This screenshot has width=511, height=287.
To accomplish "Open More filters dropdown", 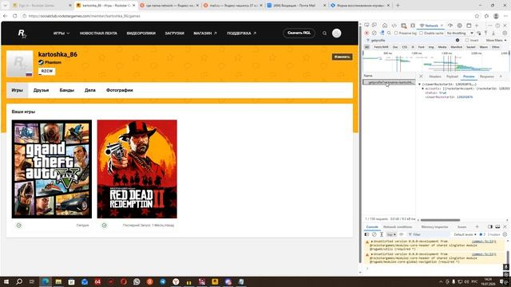I will click(496, 40).
